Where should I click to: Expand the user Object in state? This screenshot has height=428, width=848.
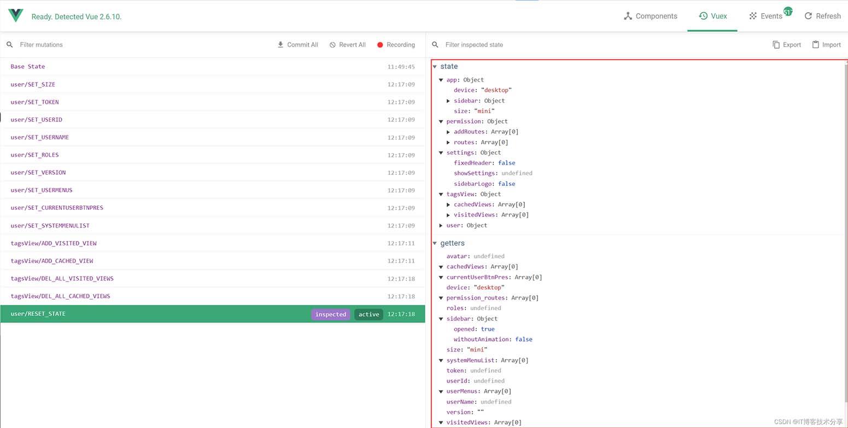click(x=441, y=226)
